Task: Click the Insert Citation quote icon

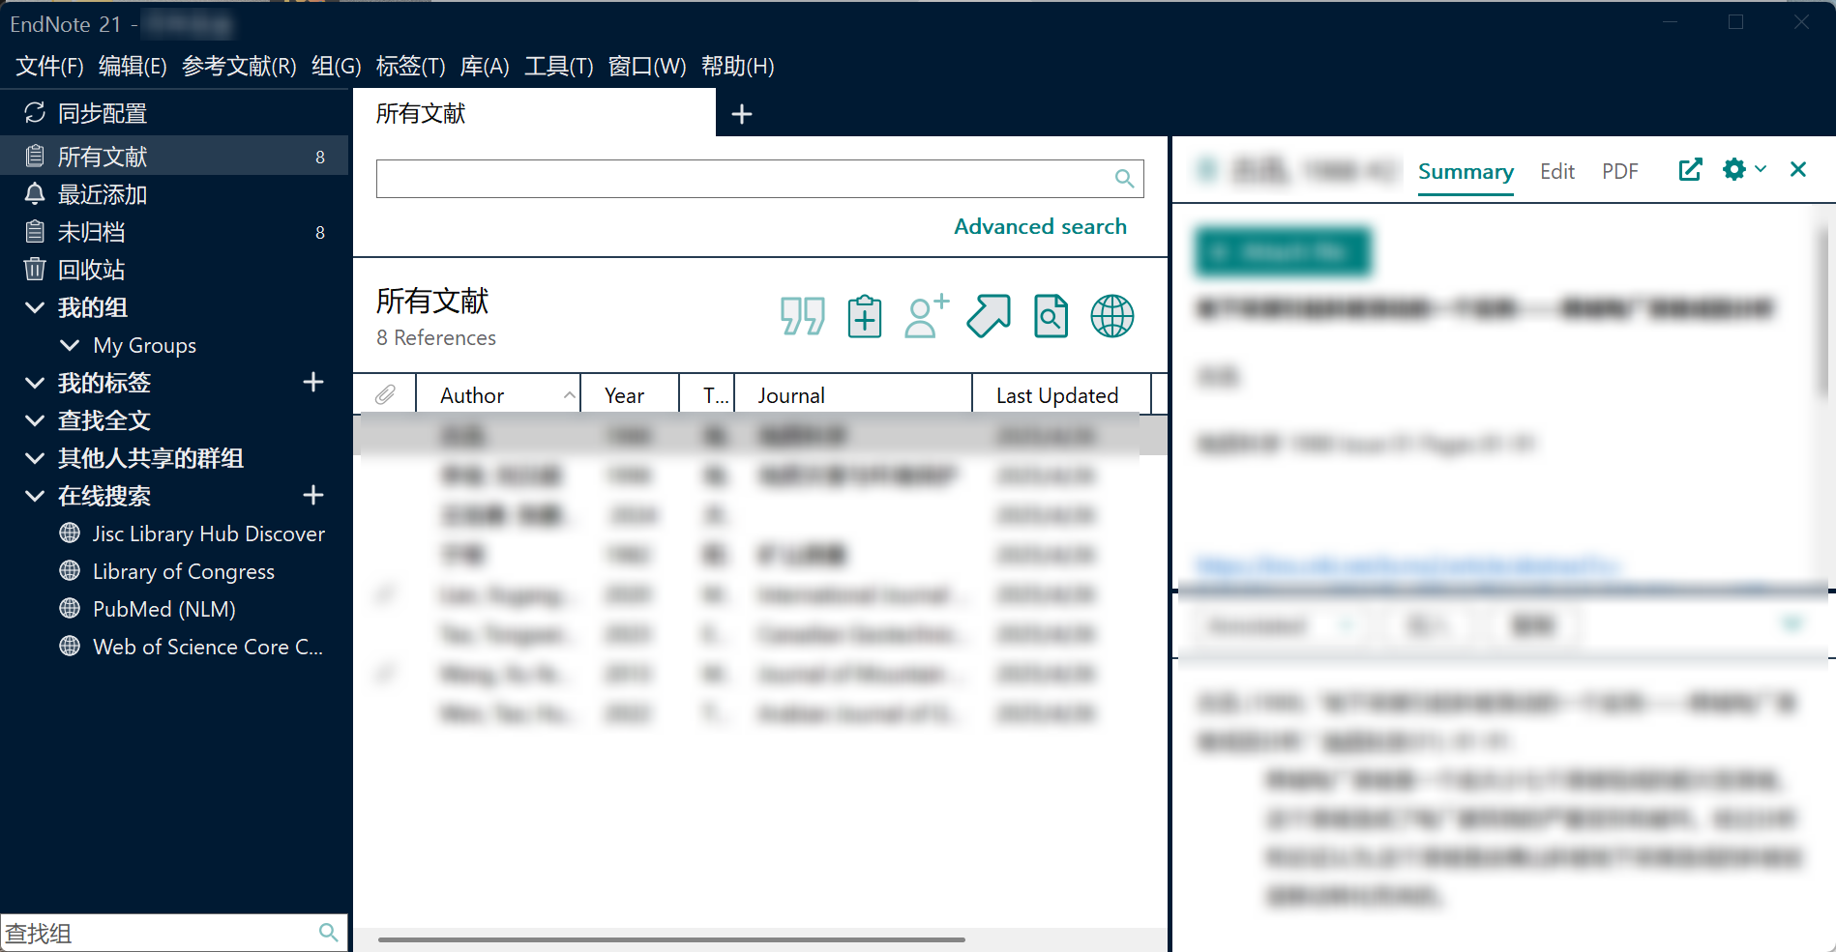Action: pos(802,316)
